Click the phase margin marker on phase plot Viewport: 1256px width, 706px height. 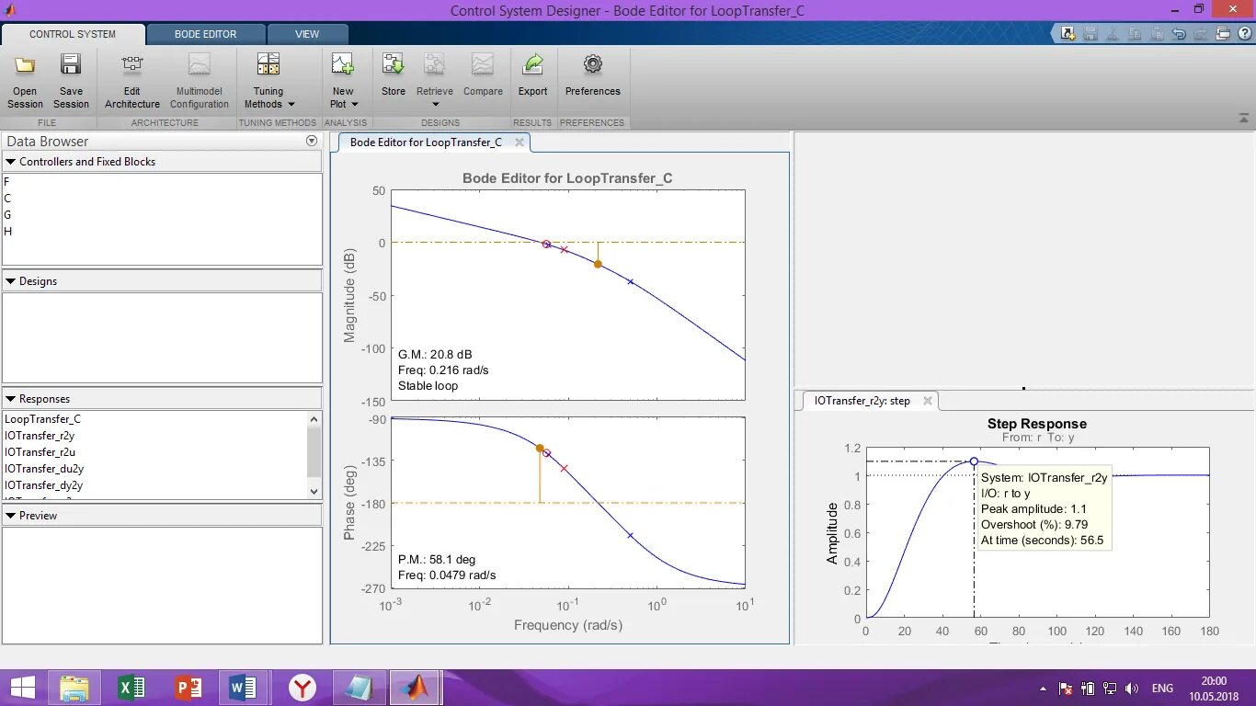coord(540,448)
